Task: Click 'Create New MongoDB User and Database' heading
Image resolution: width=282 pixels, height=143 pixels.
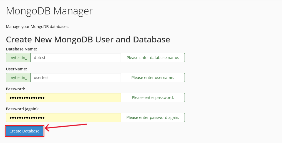Action: (88, 40)
